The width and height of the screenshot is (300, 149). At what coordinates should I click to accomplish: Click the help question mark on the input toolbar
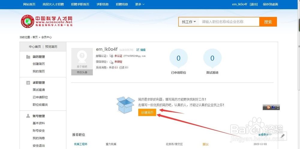click(x=273, y=107)
